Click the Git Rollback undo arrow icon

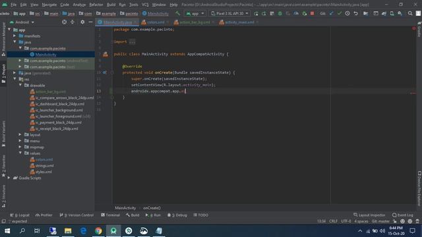[x=356, y=13]
